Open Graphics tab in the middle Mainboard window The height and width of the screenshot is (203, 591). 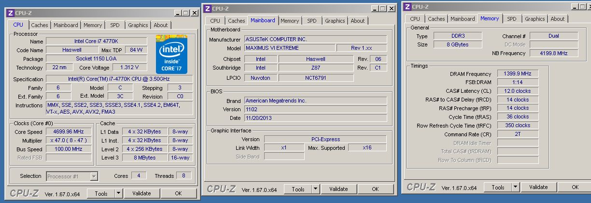[x=335, y=21]
